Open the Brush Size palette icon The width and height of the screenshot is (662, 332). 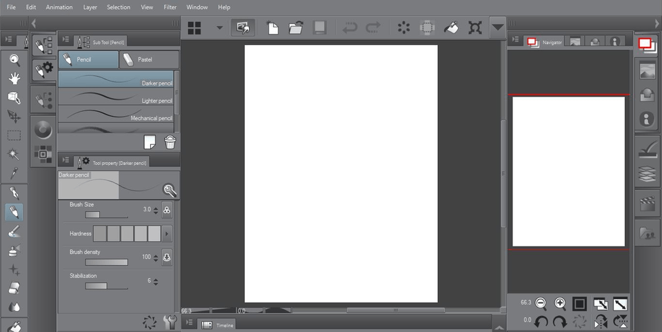tap(43, 101)
